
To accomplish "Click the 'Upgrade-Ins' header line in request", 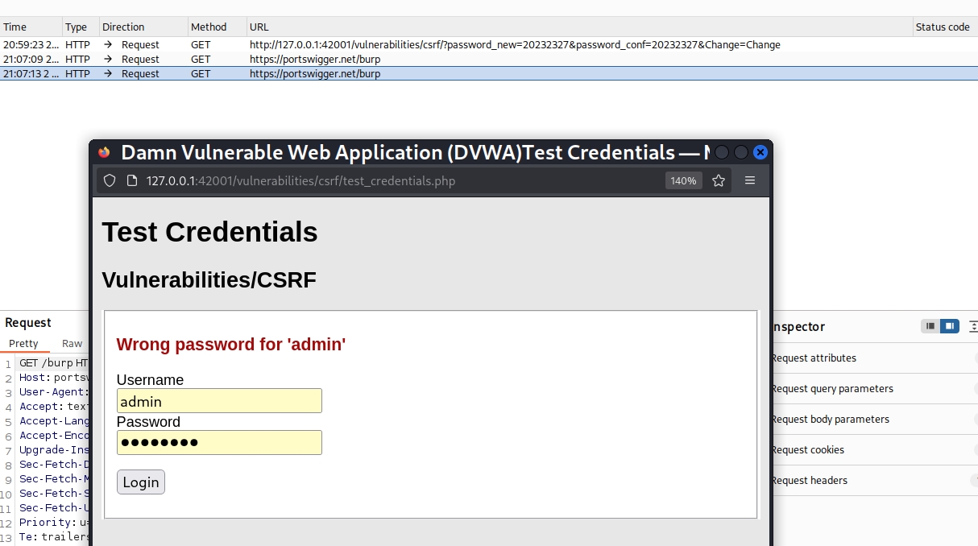I will tap(53, 450).
